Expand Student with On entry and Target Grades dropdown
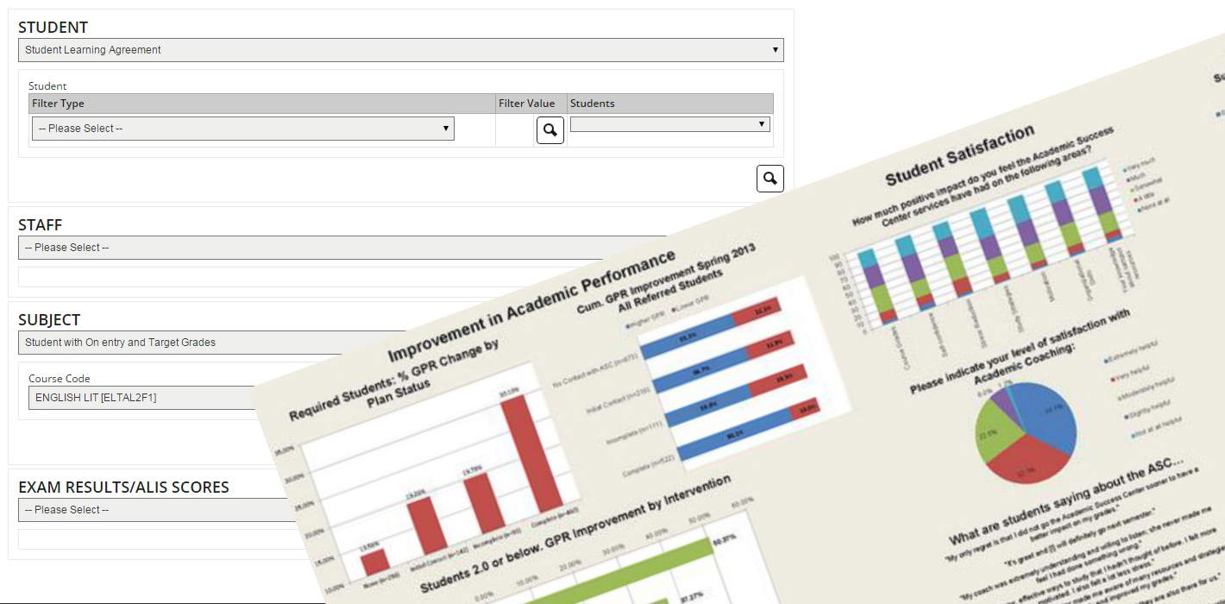The image size is (1225, 604). pyautogui.click(x=173, y=343)
